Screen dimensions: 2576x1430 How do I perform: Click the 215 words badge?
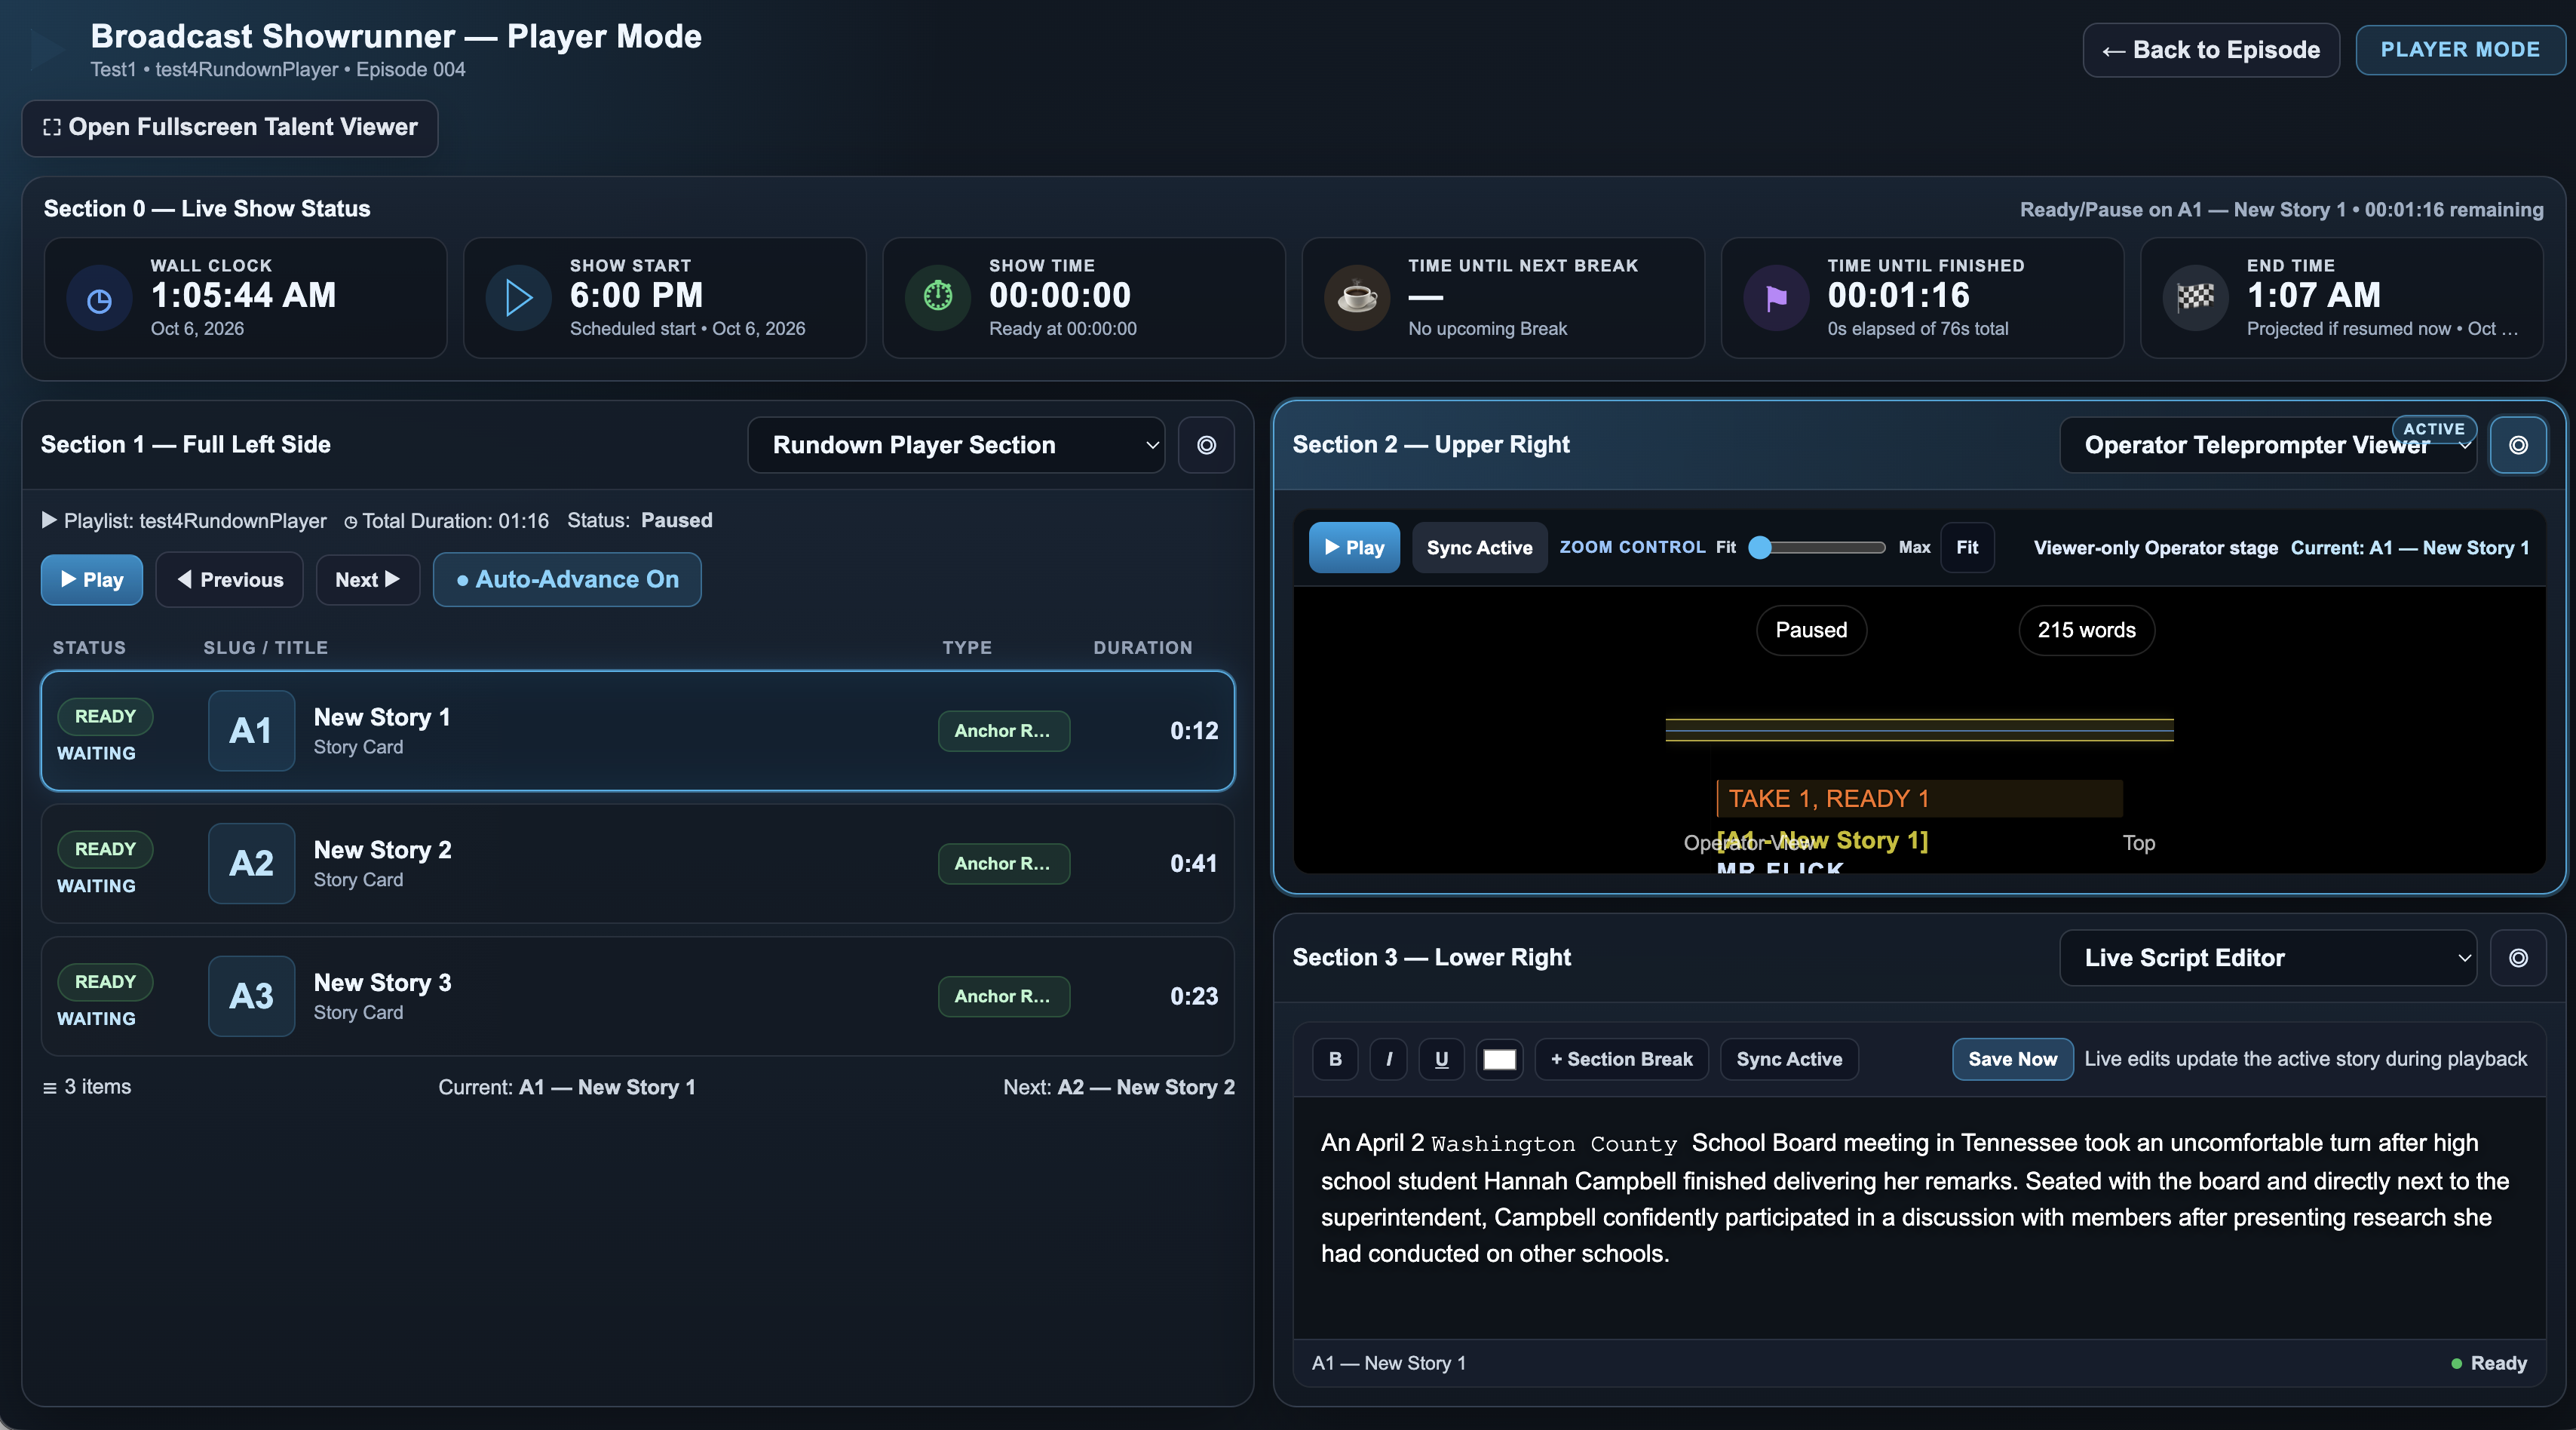tap(2086, 631)
